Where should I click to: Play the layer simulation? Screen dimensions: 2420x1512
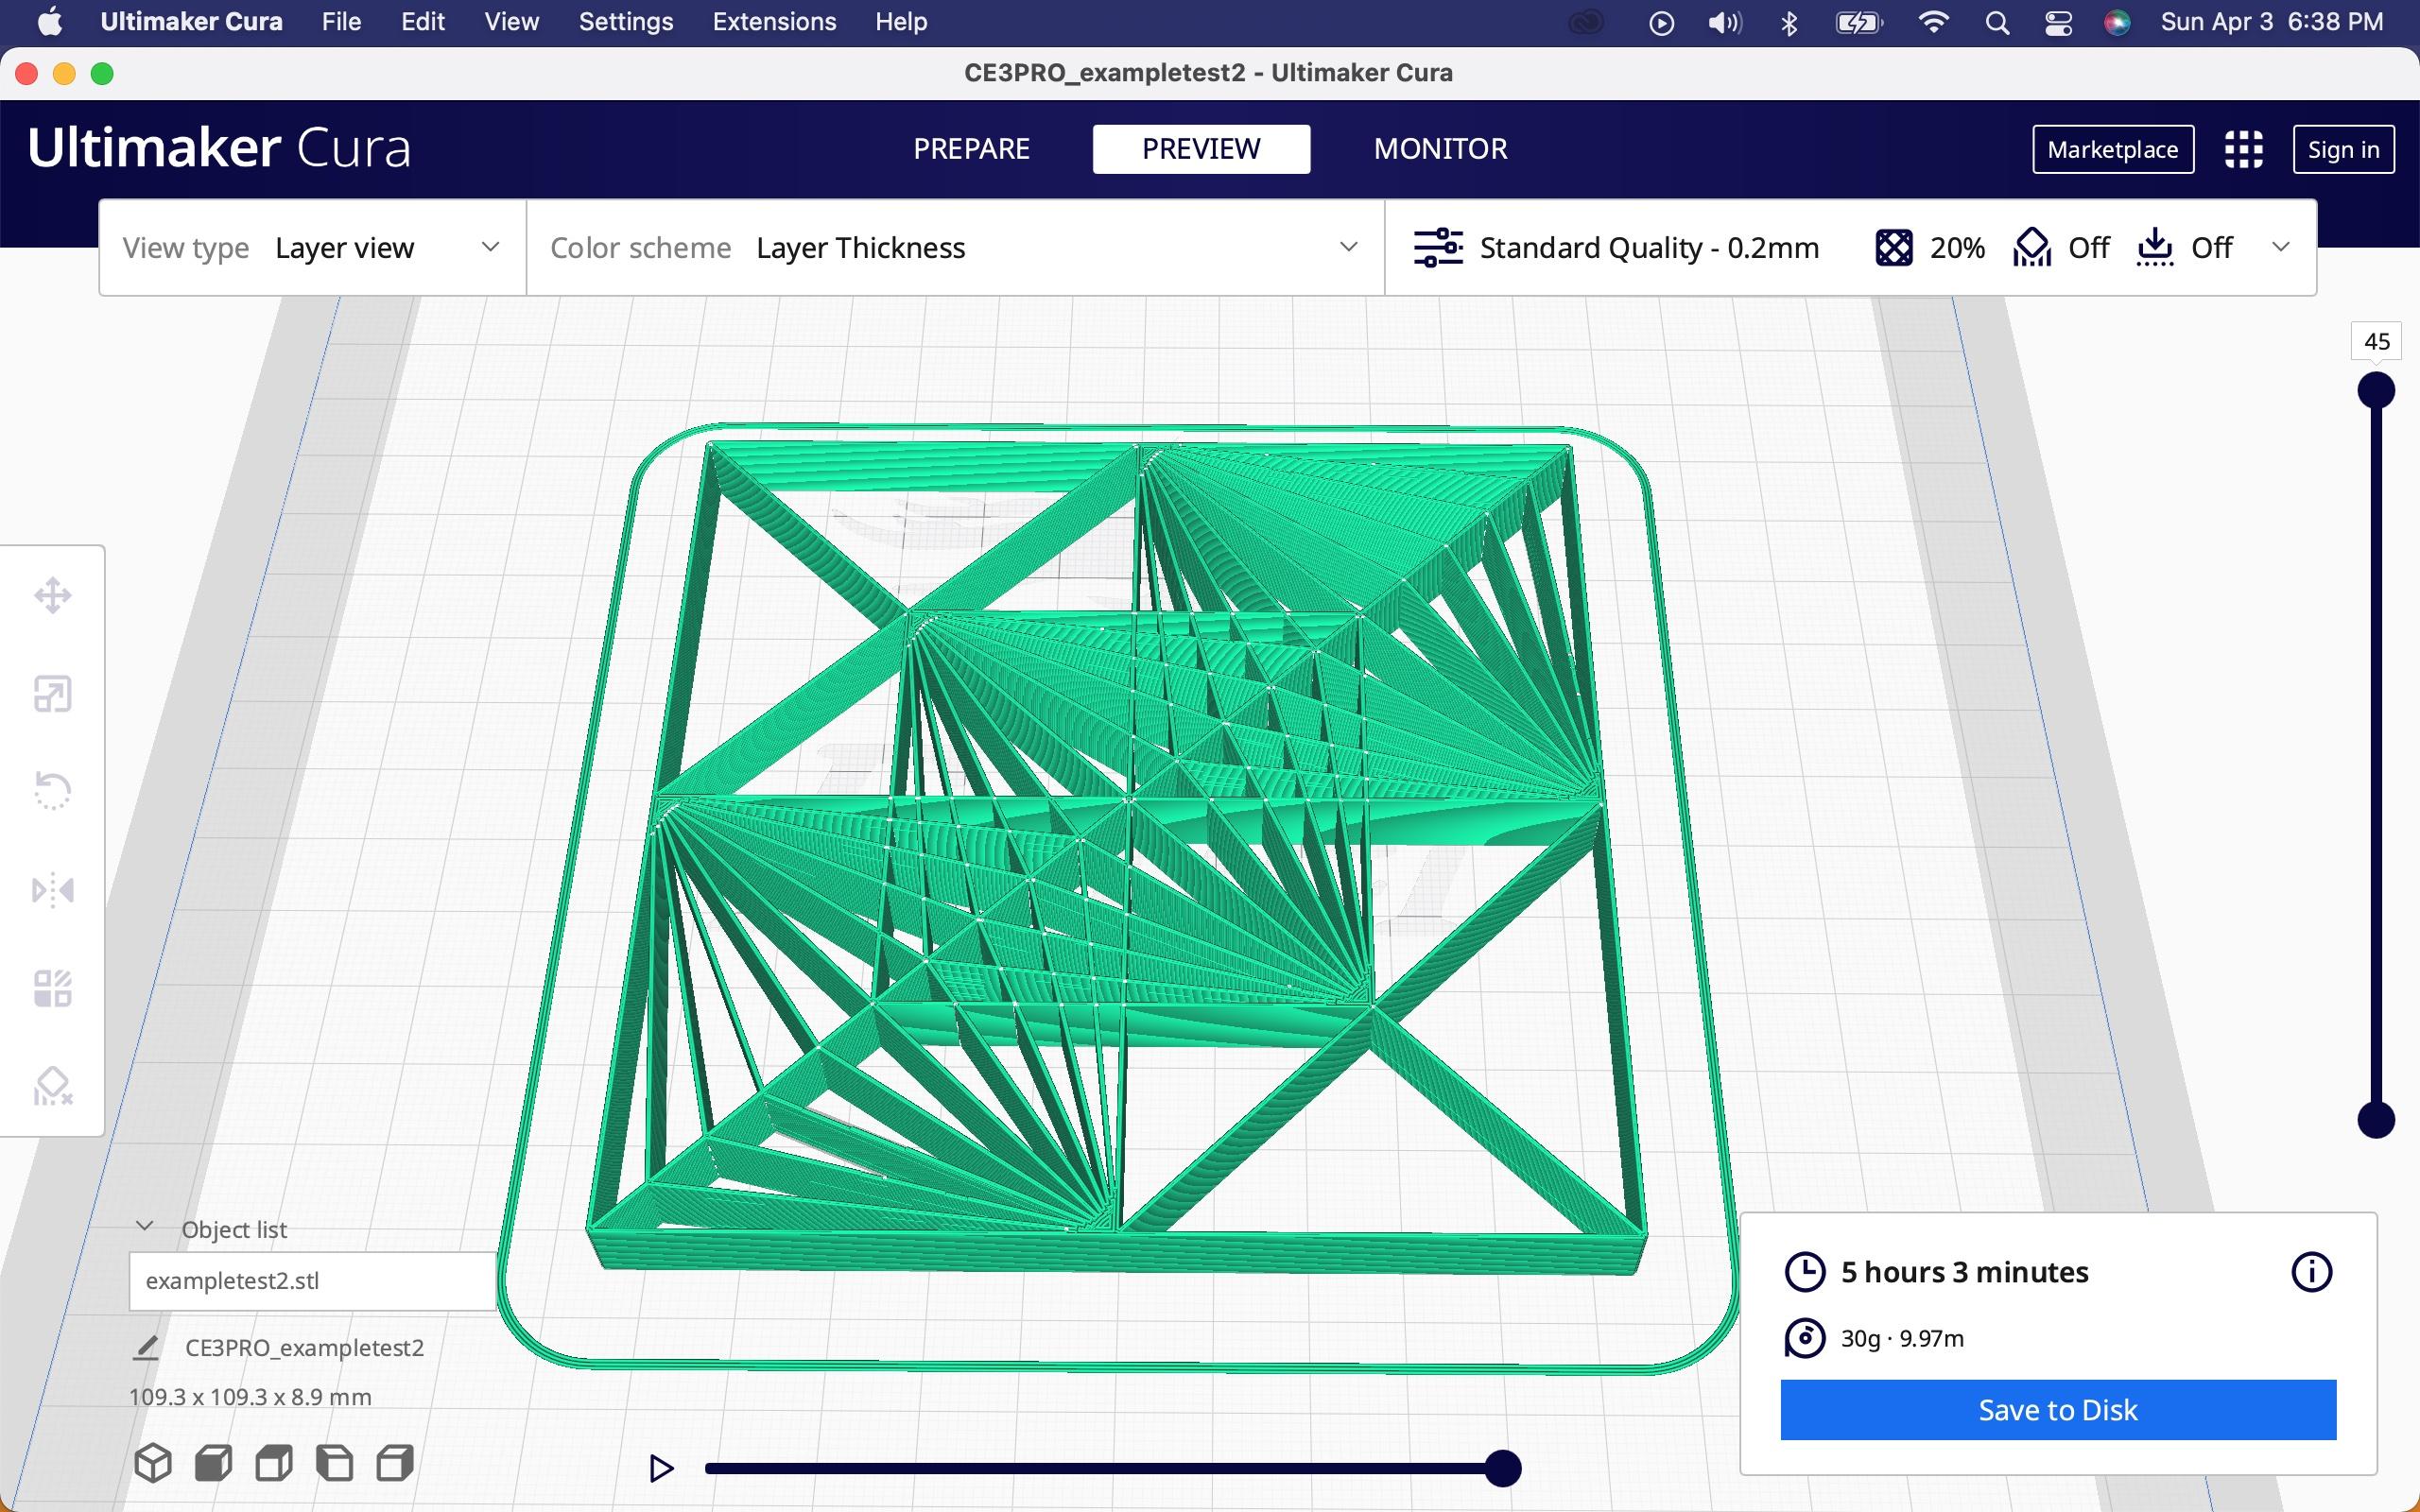point(661,1468)
